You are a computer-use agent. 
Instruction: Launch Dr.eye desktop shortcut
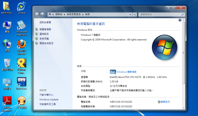coord(21,7)
